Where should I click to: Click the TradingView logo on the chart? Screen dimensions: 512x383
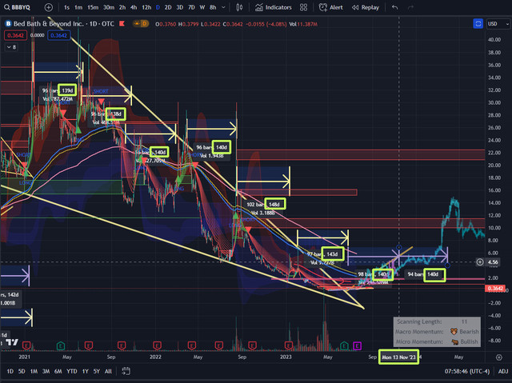12,342
